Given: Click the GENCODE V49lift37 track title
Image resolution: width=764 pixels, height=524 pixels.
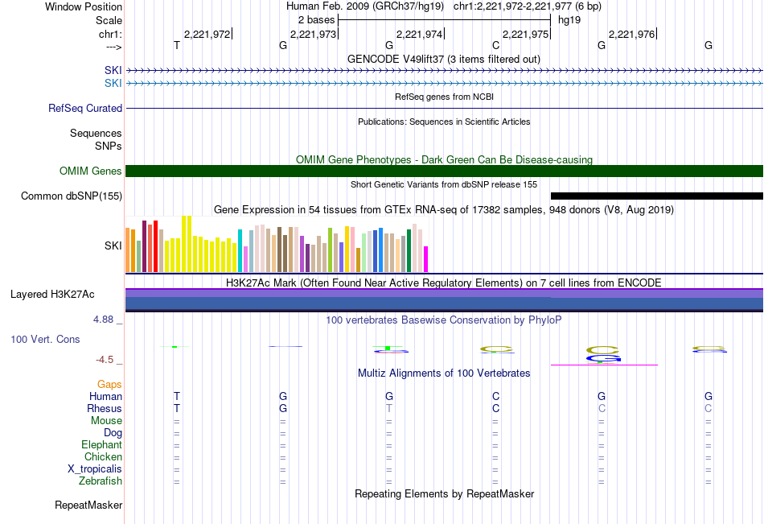Looking at the screenshot, I should coord(444,59).
